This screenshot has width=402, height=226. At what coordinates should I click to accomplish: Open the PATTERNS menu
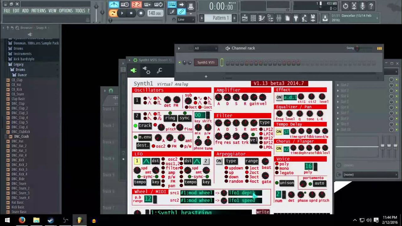click(39, 11)
